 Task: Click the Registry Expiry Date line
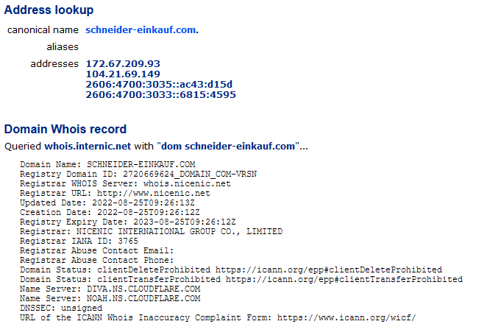(x=128, y=222)
